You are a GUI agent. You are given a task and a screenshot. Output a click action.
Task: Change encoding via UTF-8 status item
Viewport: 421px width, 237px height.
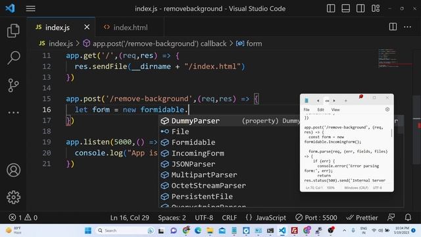204,218
